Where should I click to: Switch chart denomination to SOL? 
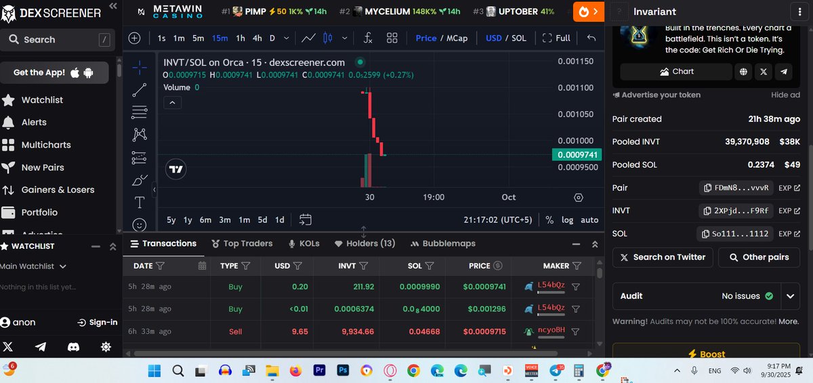coord(518,38)
